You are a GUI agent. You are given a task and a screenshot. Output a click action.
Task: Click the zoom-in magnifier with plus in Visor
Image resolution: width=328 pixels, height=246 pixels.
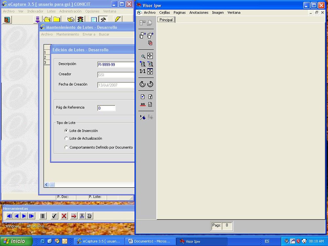point(142,64)
